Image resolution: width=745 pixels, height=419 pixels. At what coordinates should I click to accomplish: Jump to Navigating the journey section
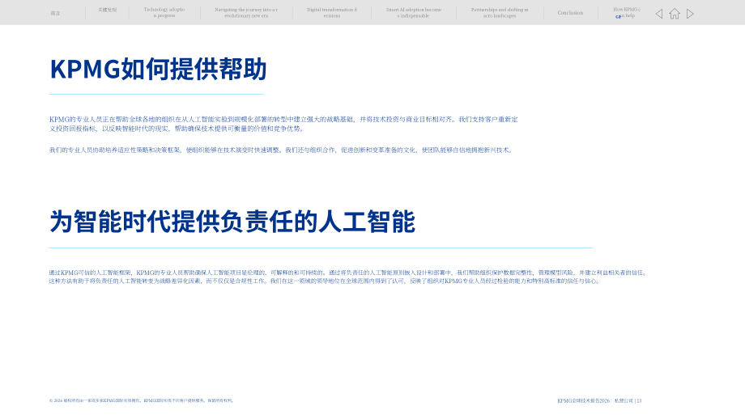[246, 12]
